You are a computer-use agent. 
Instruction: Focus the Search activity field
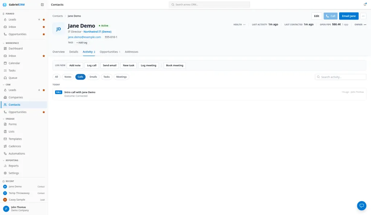(341, 77)
